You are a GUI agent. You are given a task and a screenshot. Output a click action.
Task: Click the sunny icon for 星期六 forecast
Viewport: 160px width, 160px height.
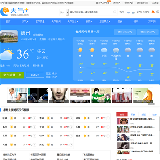coord(92,50)
